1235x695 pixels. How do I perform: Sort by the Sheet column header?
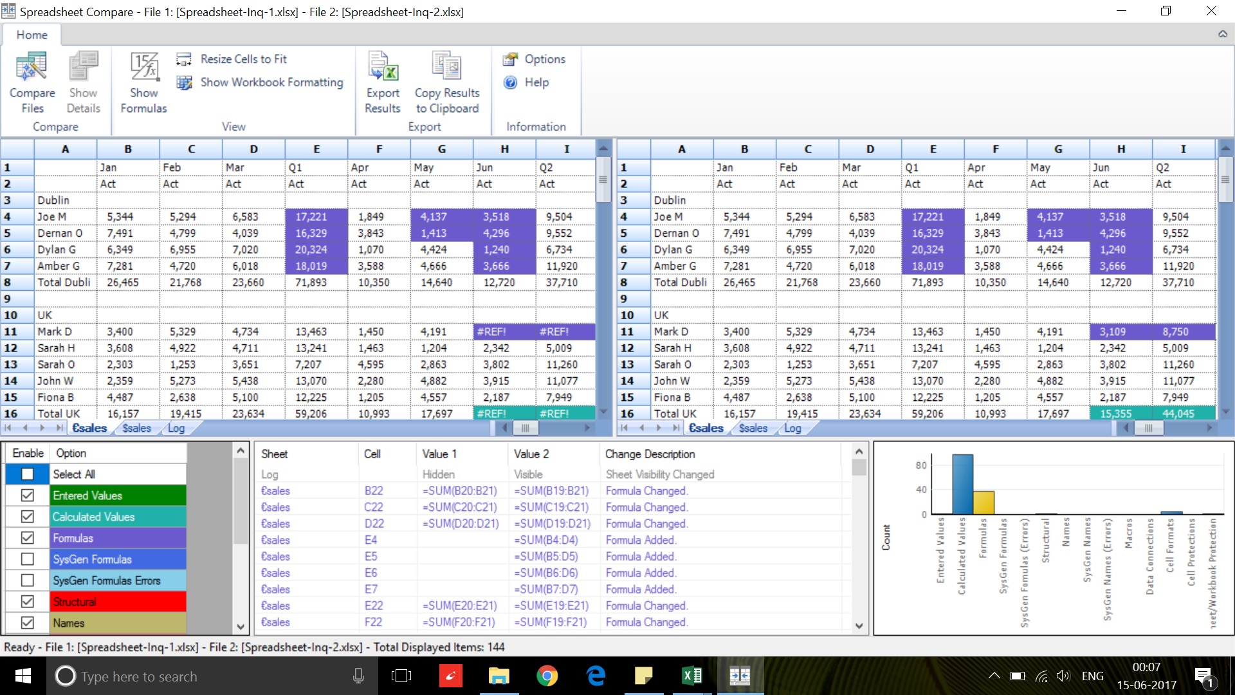(x=306, y=454)
